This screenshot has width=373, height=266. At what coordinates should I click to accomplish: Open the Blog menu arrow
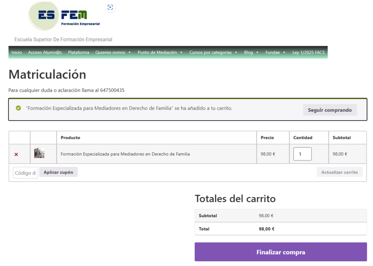tap(257, 52)
